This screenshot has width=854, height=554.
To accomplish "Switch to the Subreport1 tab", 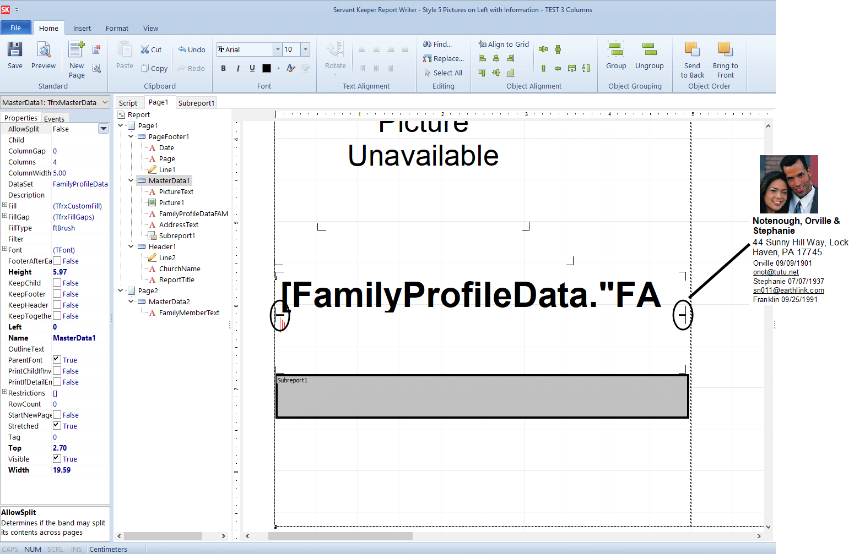I will pos(196,103).
